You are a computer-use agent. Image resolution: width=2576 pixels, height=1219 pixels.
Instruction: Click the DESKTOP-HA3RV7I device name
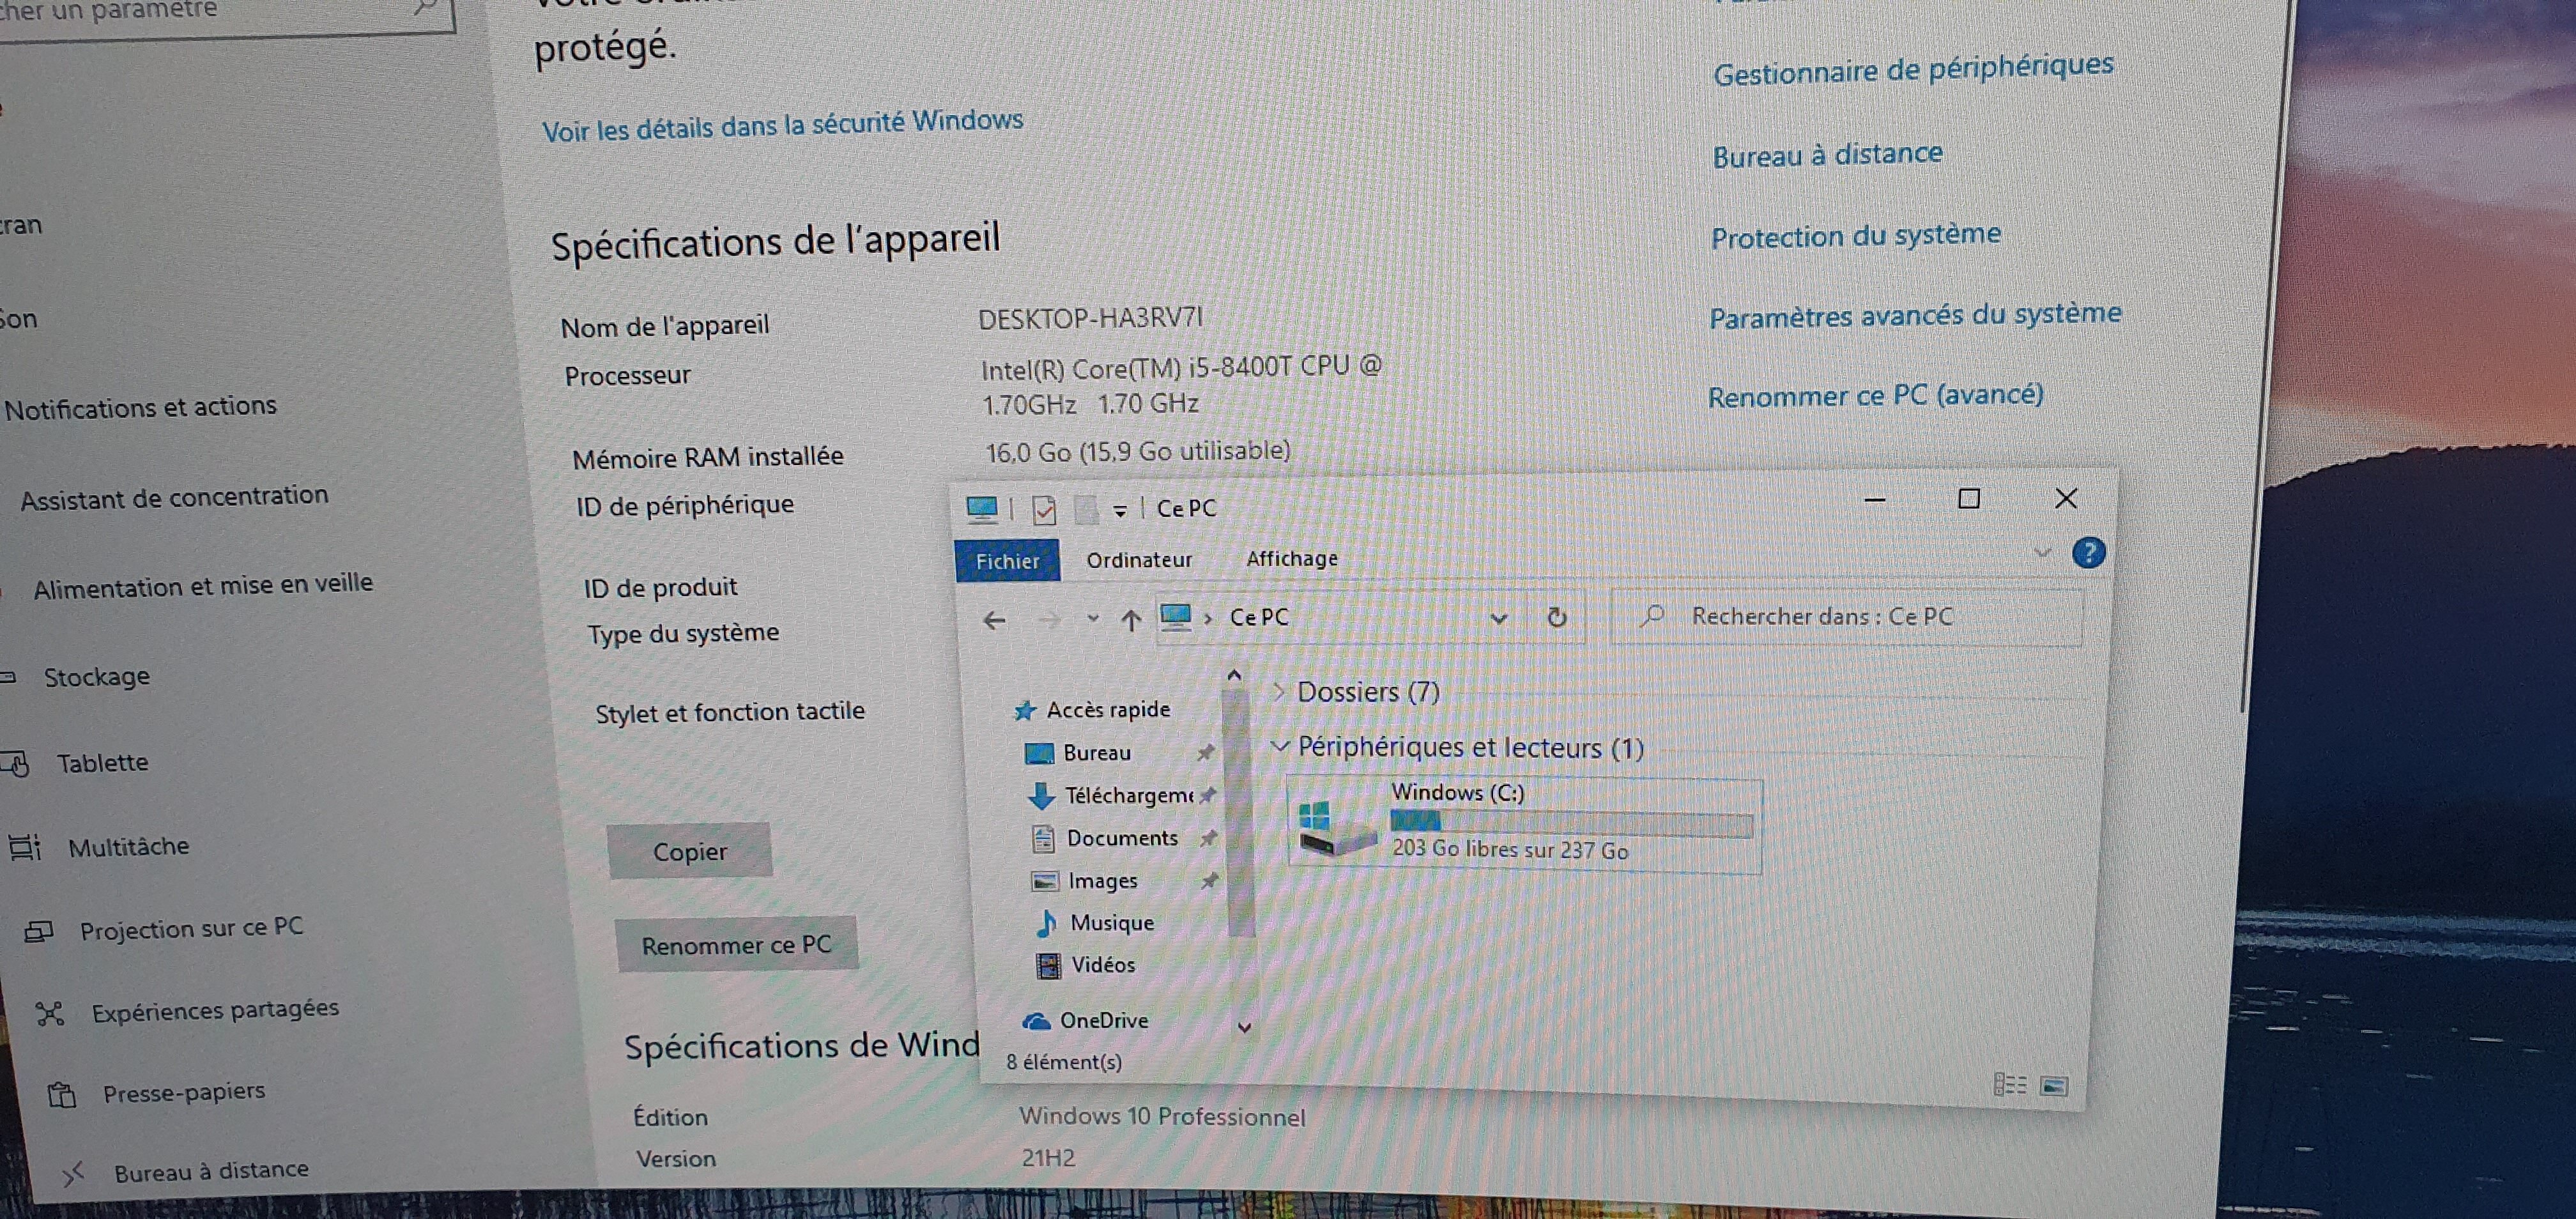click(x=1090, y=319)
